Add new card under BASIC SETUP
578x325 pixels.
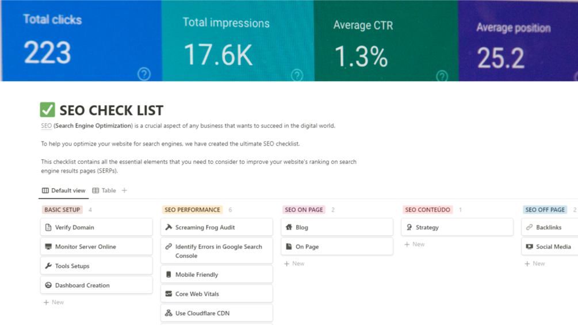tap(54, 302)
